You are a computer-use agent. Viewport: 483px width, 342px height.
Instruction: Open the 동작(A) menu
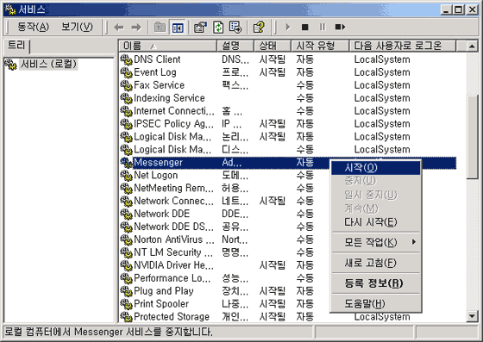coord(33,27)
